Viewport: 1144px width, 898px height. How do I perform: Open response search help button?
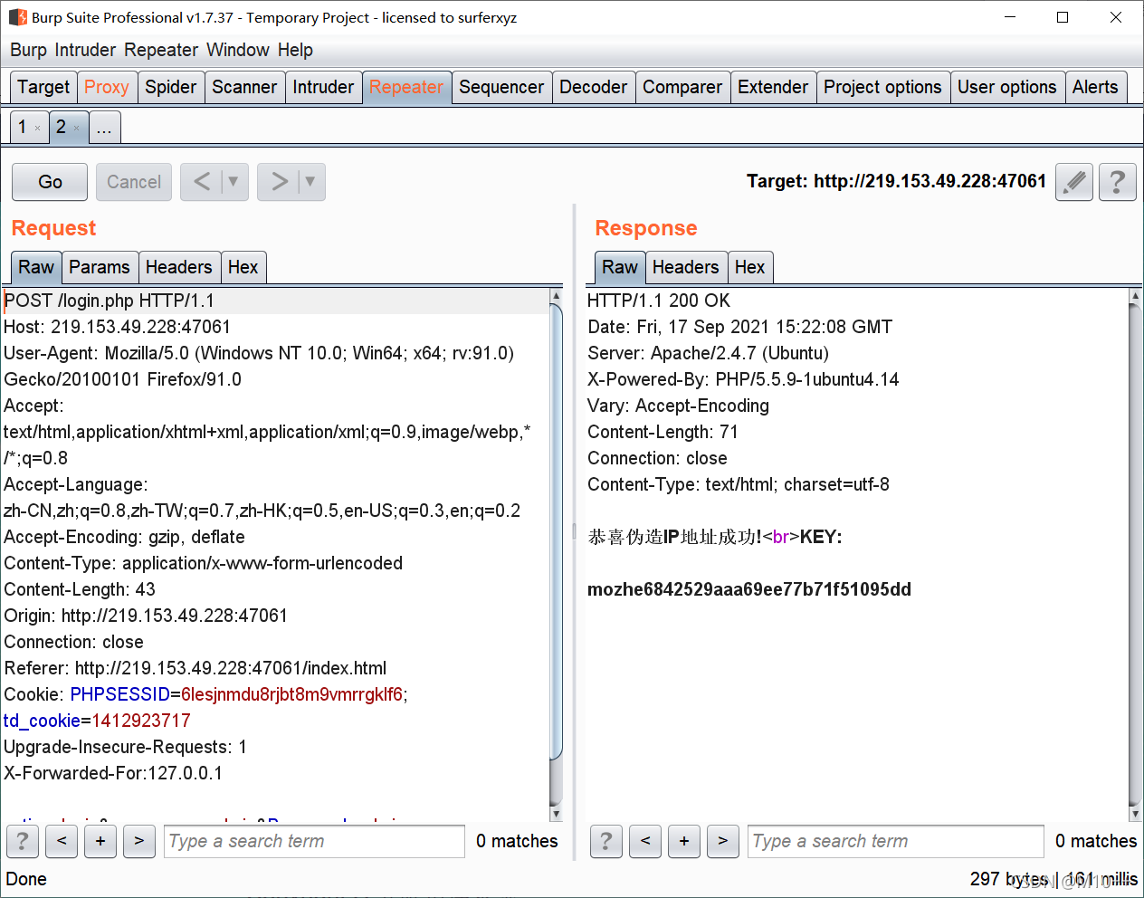click(x=606, y=841)
